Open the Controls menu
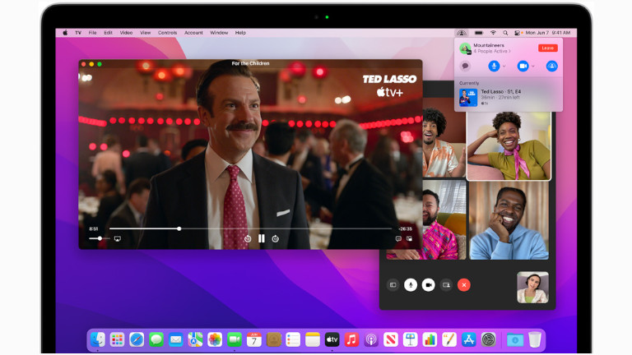 coord(167,33)
